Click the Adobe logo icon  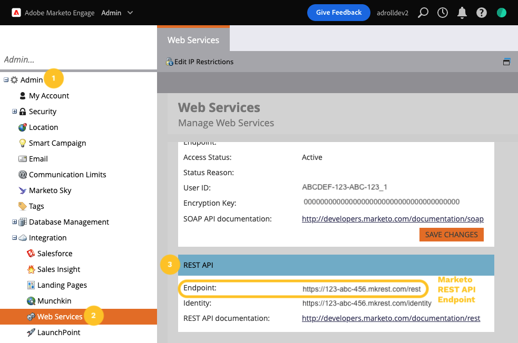(16, 13)
